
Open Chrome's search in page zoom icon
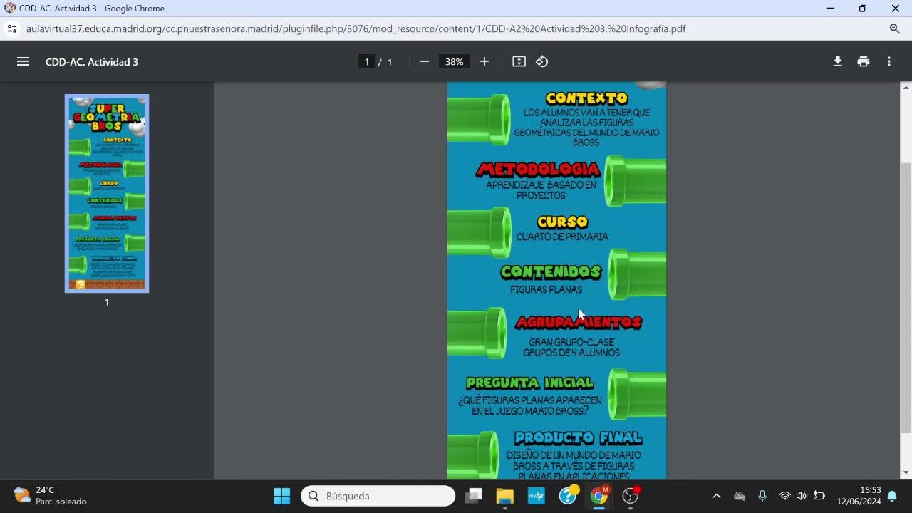[895, 29]
